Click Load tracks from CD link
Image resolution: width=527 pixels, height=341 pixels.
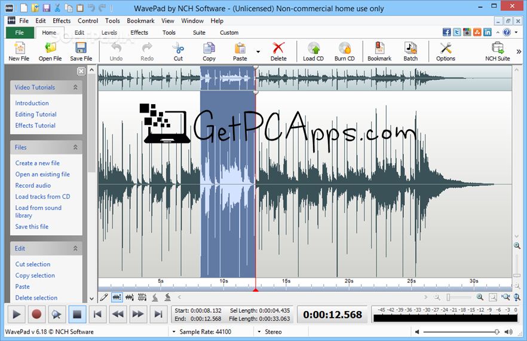pos(42,197)
